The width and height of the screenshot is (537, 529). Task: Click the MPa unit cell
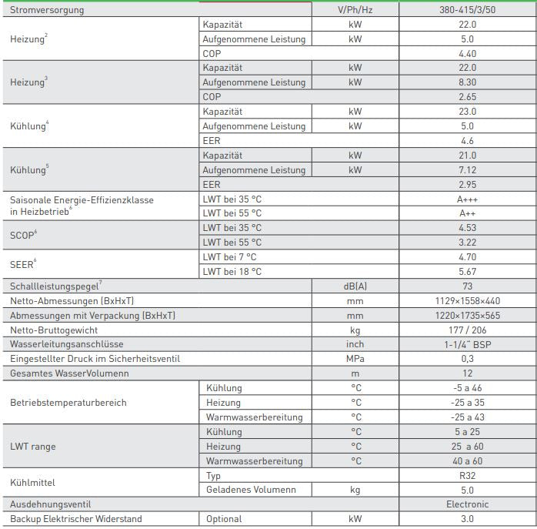pos(355,359)
